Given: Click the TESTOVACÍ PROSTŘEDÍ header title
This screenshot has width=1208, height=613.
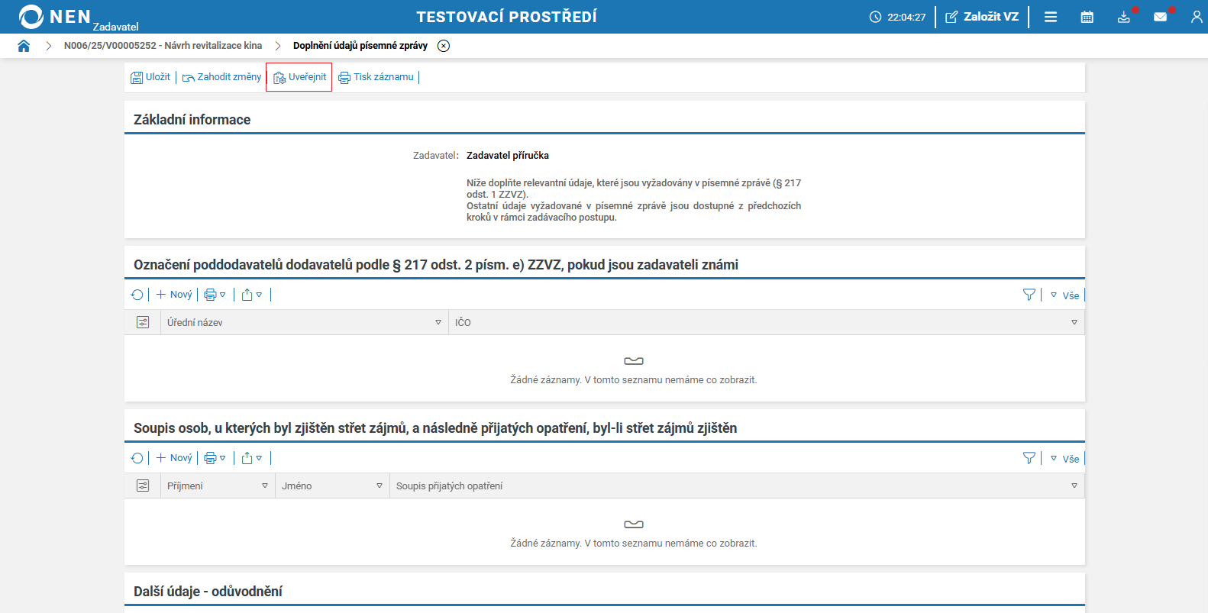Looking at the screenshot, I should 507,17.
